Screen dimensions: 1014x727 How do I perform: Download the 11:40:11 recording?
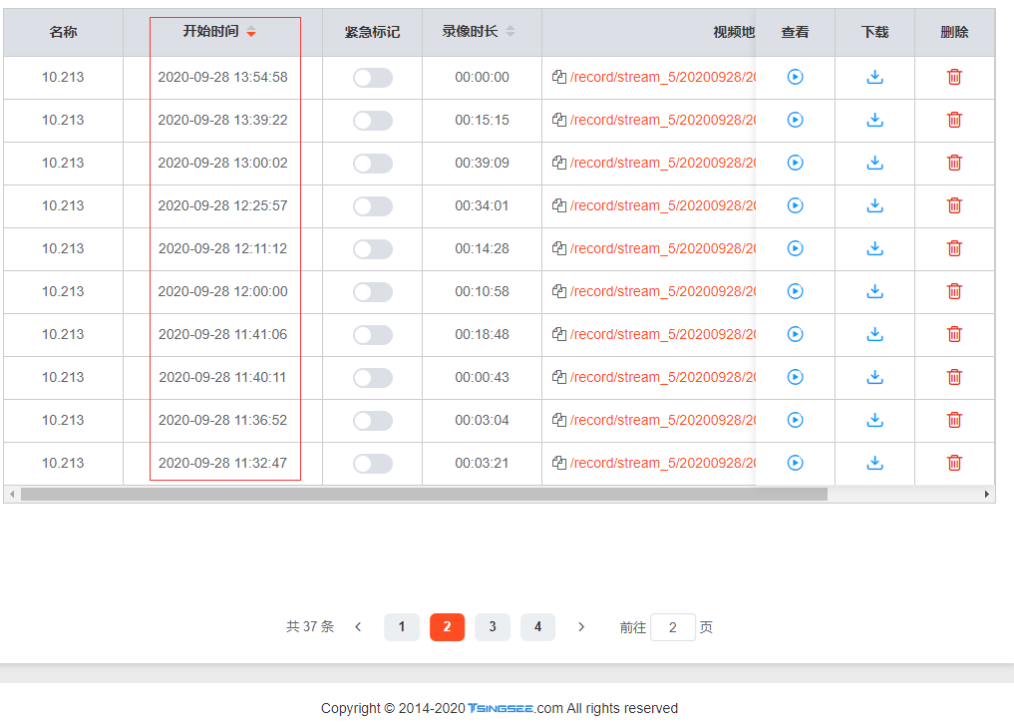[x=874, y=377]
